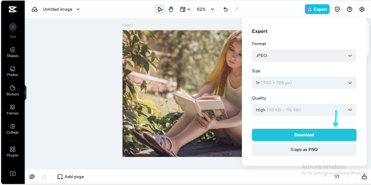Viewport: 371px width, 185px height.
Task: Click the Add page button
Action: pos(71,177)
